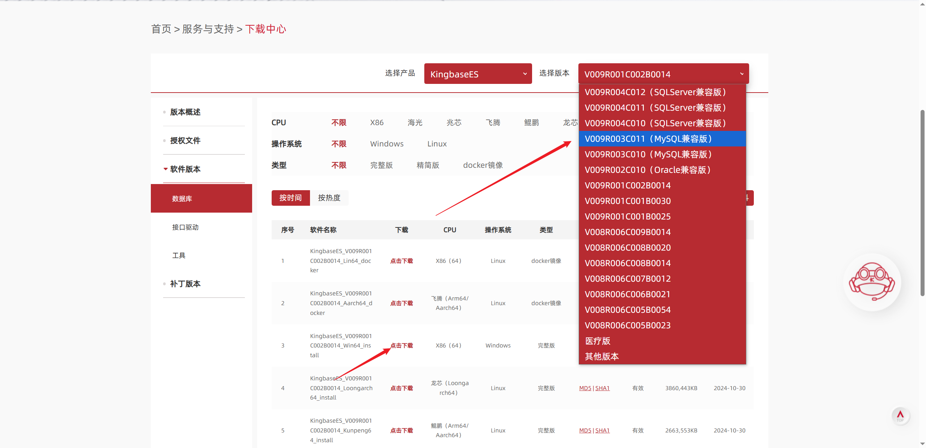
Task: Open MD5 checksum for Loongarch64 package
Action: click(585, 388)
